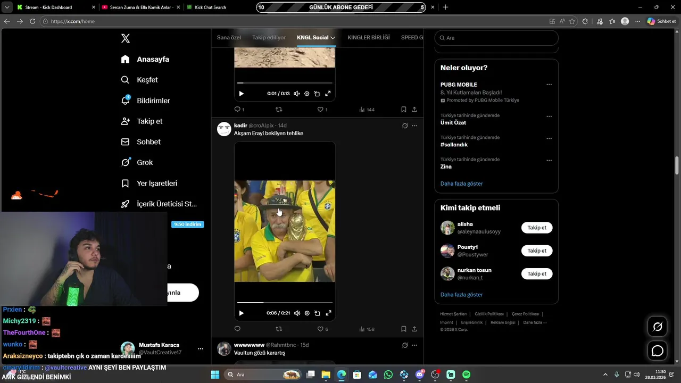Click the Grok icon on kadir's post
This screenshot has height=383, width=681.
tap(405, 126)
